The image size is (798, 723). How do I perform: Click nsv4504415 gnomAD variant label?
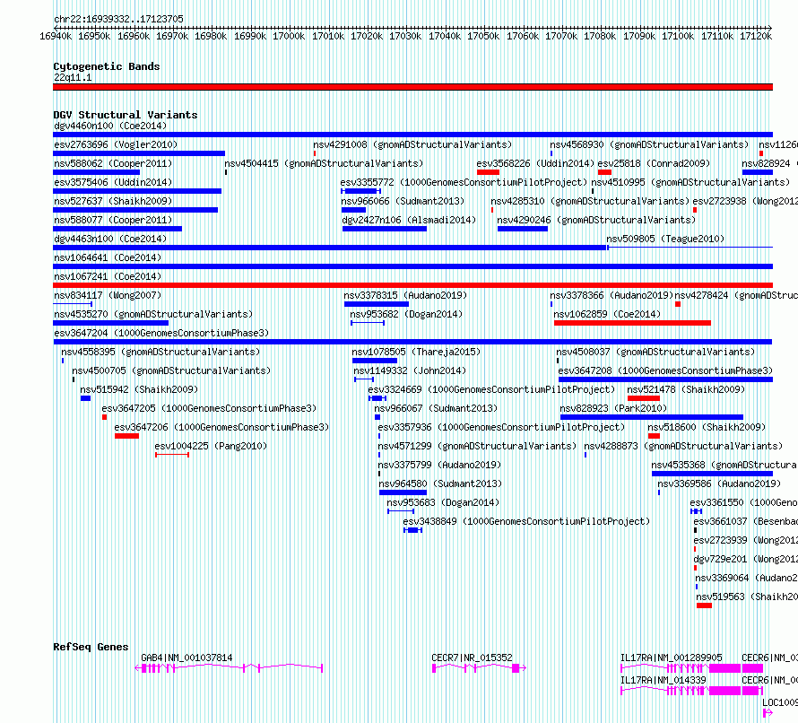coord(324,163)
